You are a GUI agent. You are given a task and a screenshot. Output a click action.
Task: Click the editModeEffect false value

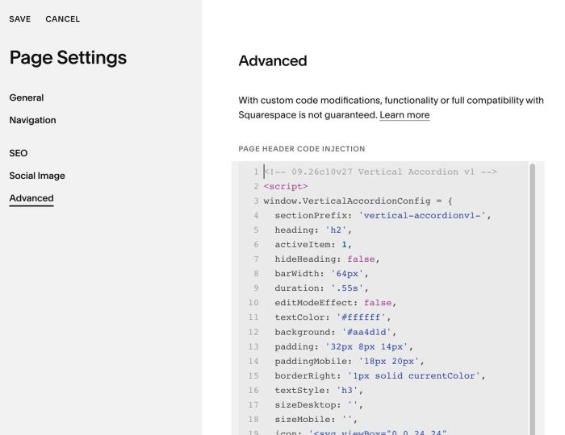378,303
